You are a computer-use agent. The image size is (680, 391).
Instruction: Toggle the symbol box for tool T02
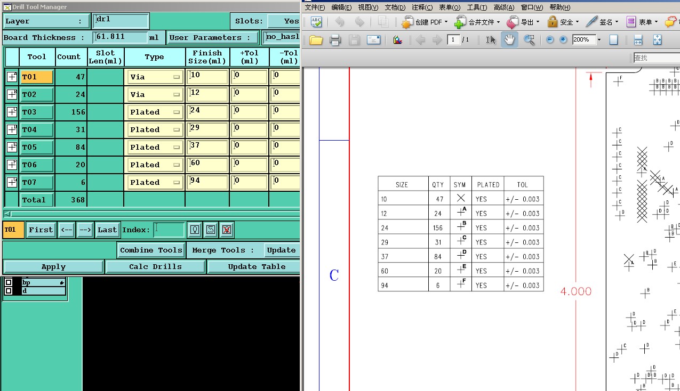point(12,94)
